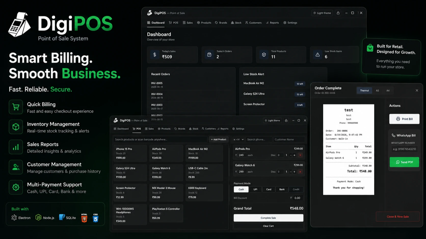Open the Dashboard tab in the POS window
This screenshot has height=239, width=426.
[x=121, y=129]
